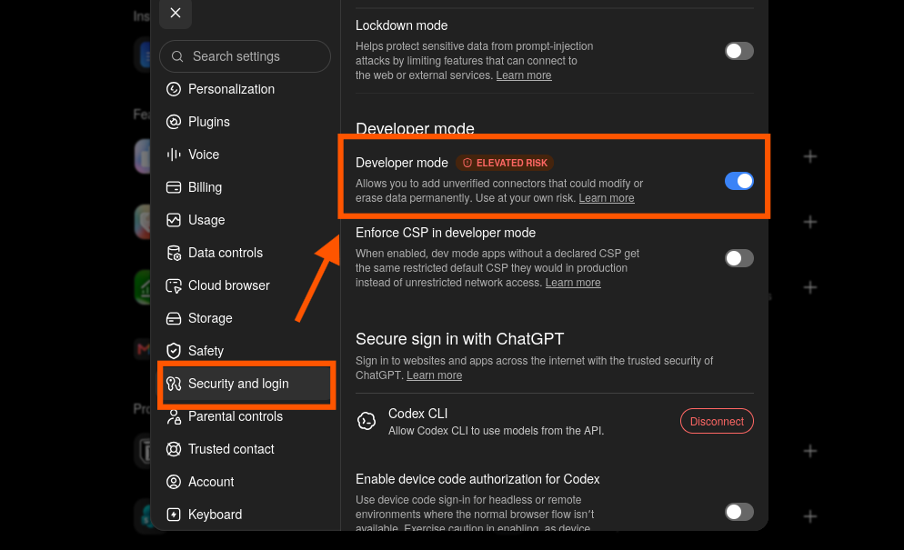Viewport: 904px width, 550px height.
Task: Click the Data controls database icon
Action: tap(174, 253)
